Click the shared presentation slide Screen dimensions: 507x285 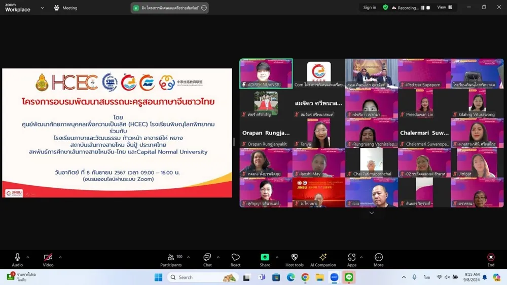117,133
